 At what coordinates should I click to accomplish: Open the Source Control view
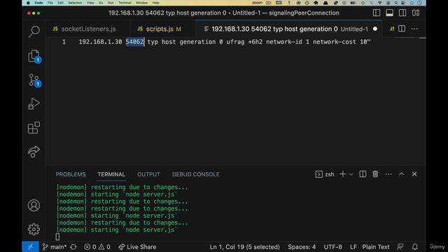click(34, 80)
